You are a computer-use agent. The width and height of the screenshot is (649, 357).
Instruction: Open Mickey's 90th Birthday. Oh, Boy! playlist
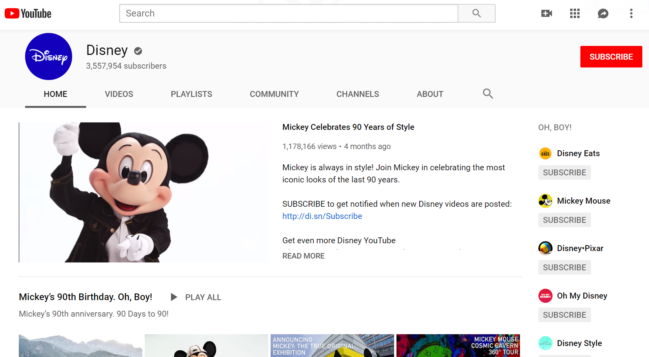pos(85,297)
